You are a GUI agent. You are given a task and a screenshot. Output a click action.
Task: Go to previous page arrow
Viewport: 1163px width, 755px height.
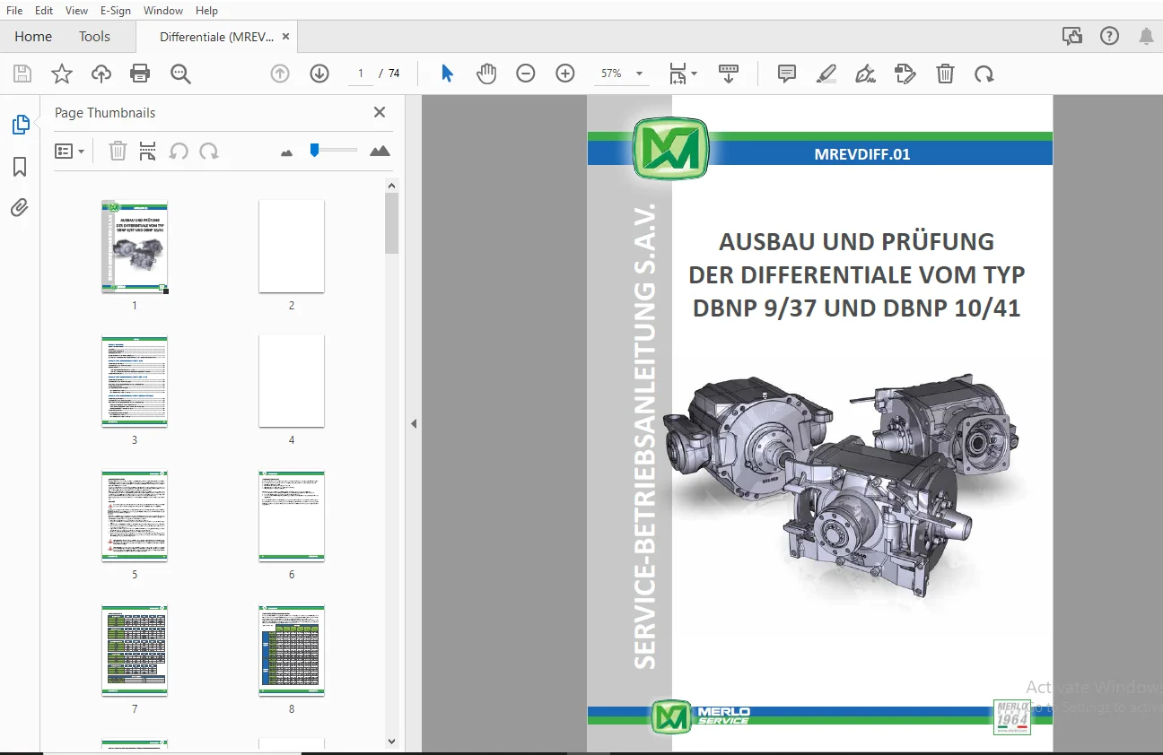tap(280, 74)
